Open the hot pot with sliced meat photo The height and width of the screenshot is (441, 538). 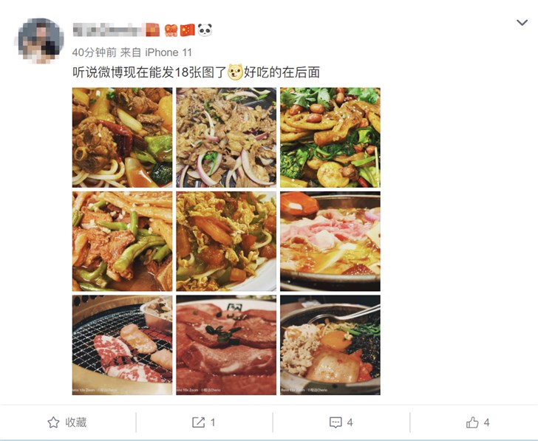point(330,242)
